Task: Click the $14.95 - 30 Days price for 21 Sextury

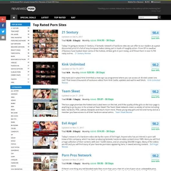Action: point(106,40)
